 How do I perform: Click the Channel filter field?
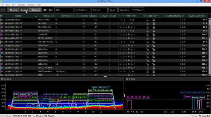[x=99, y=10]
